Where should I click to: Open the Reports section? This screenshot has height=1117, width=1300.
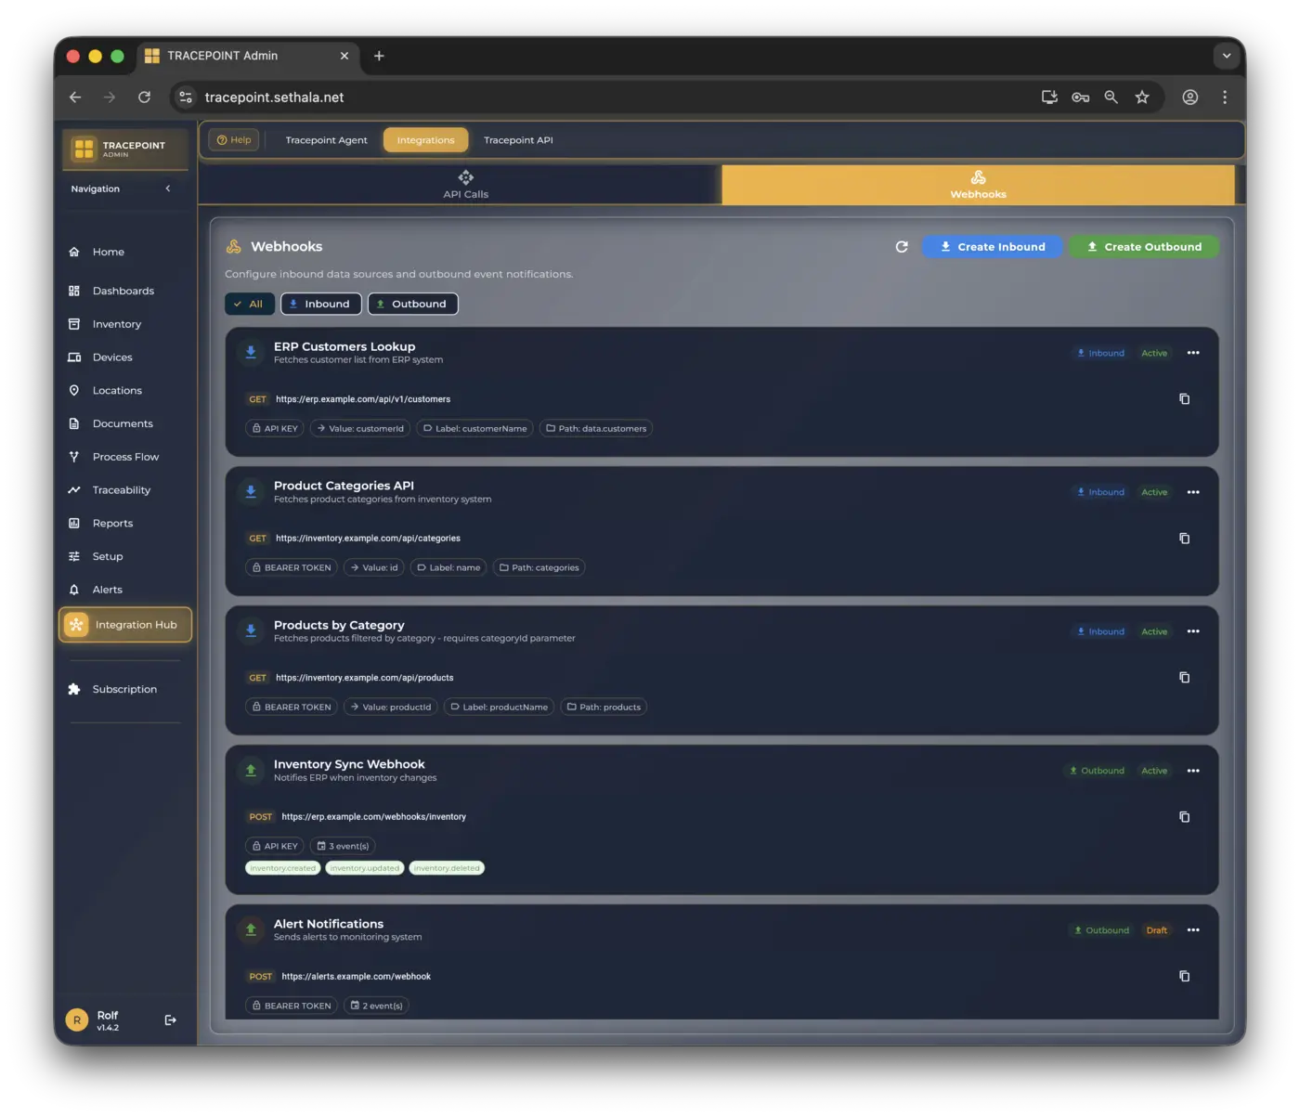tap(111, 523)
